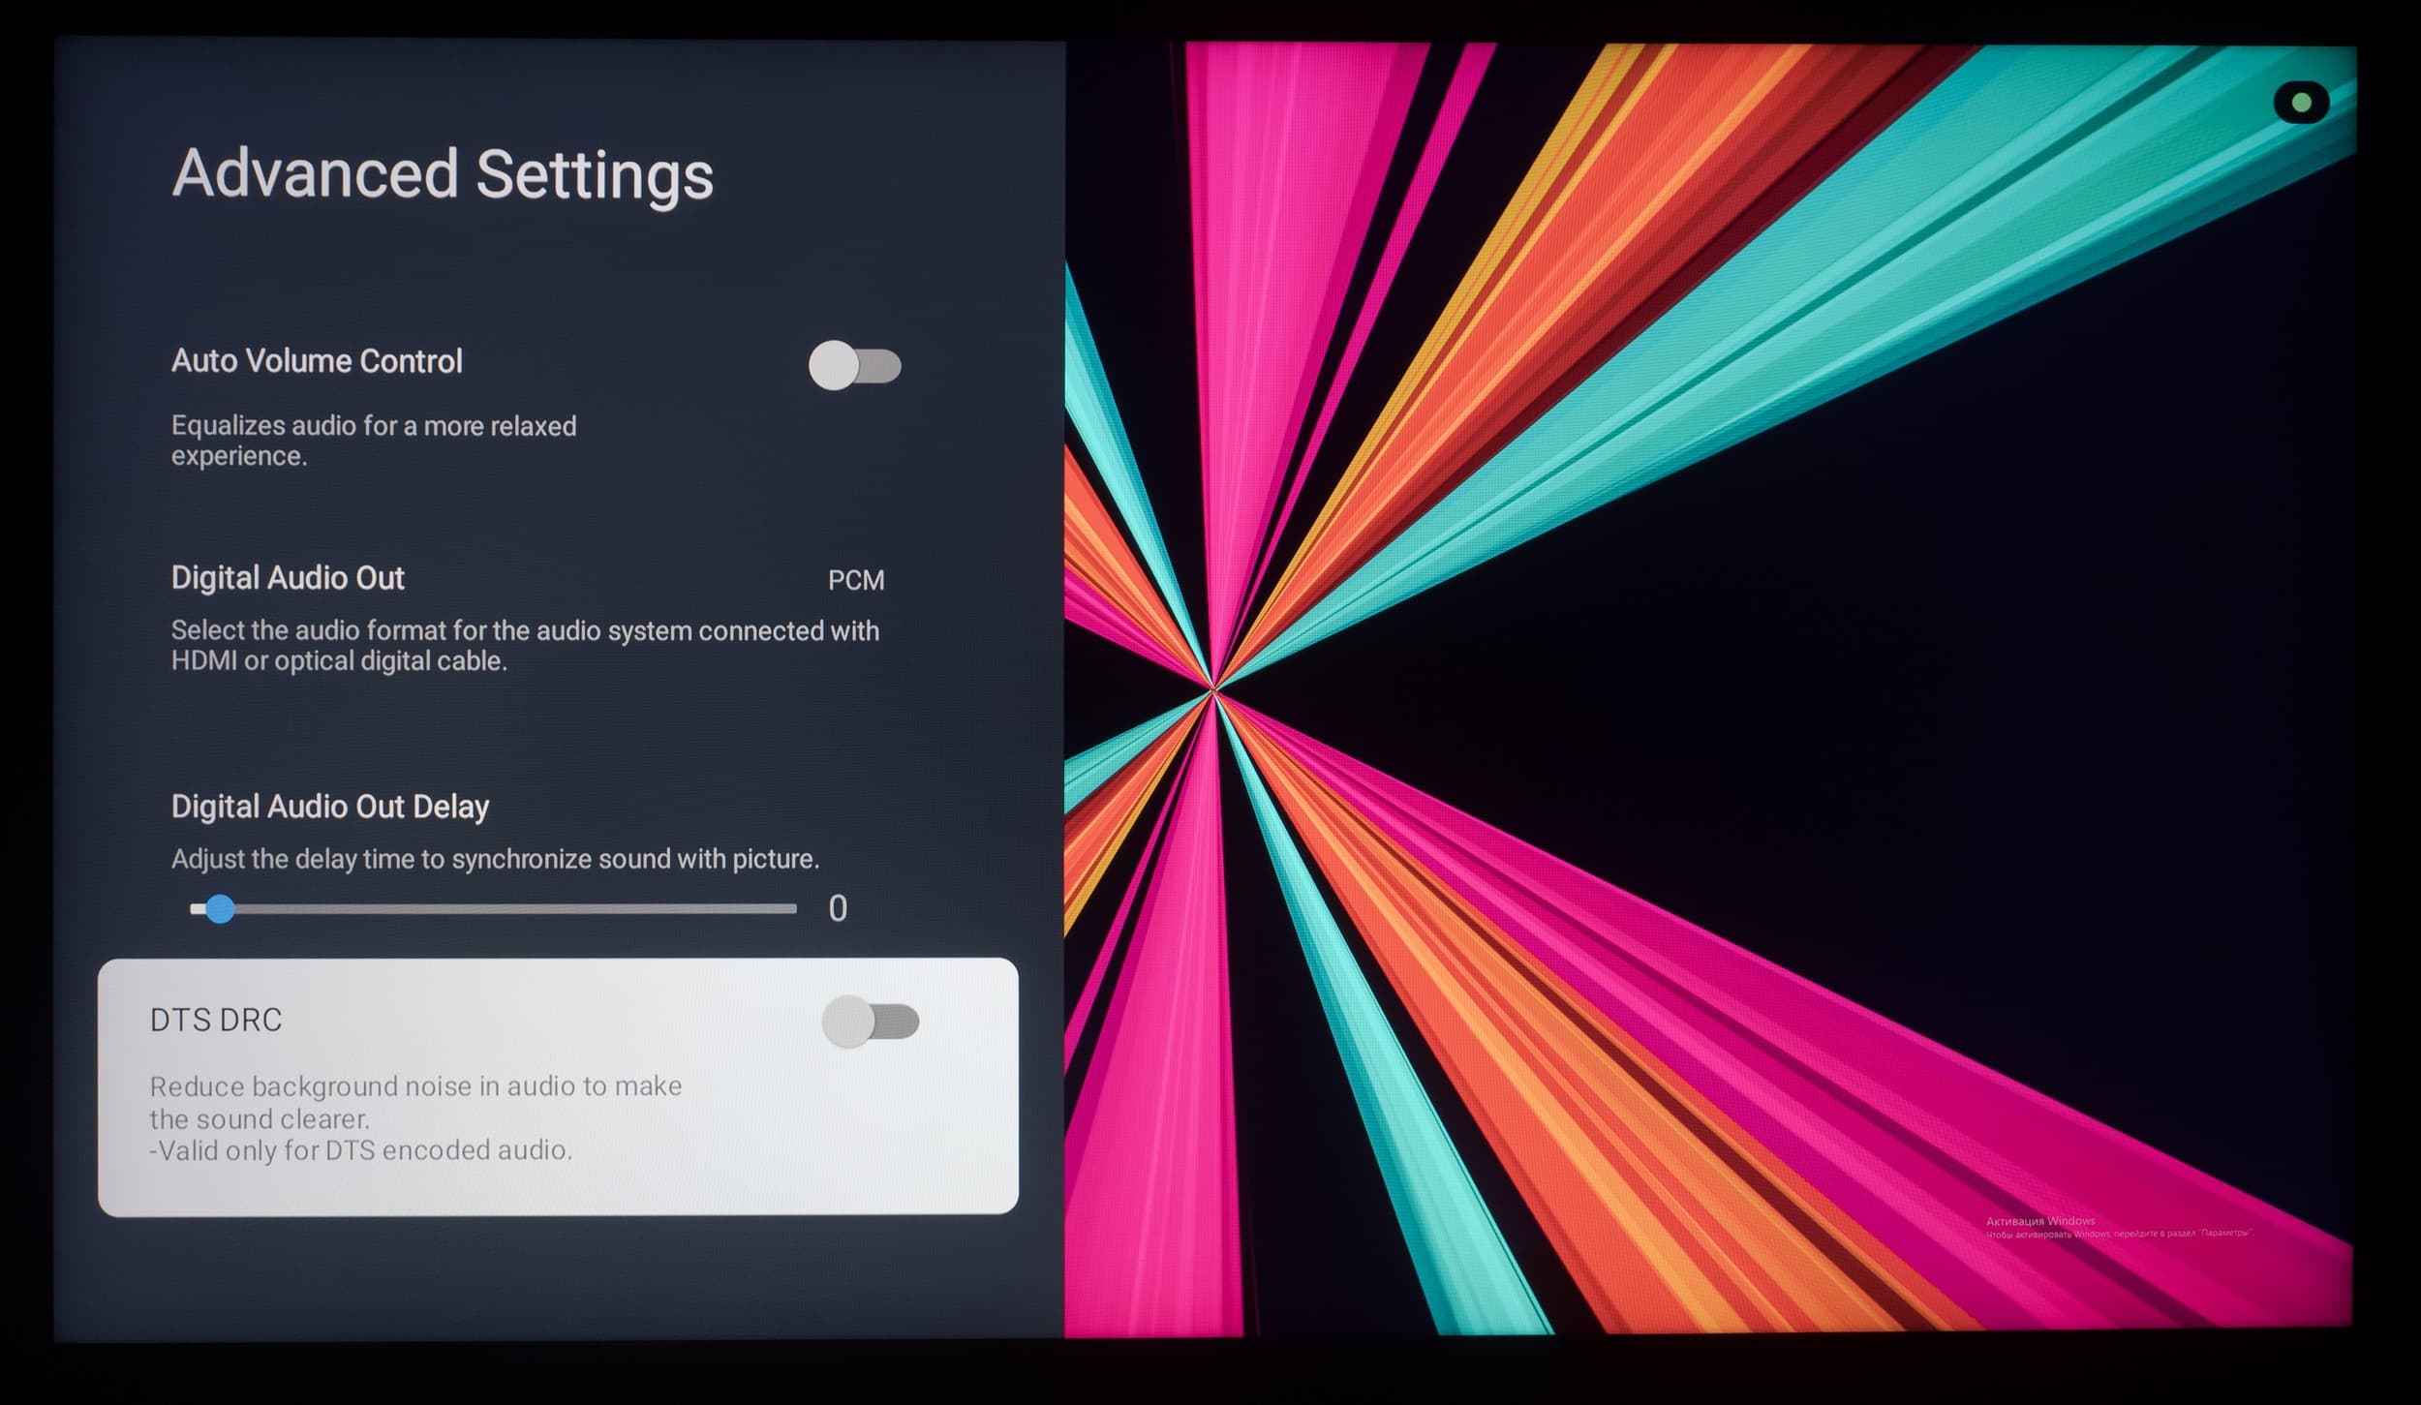Toggle the Auto Volume Control switch

854,365
